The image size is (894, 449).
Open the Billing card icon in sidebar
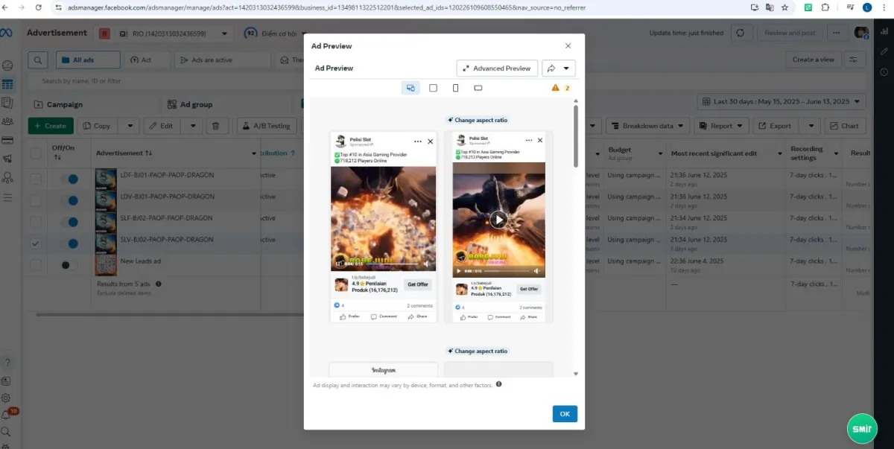pyautogui.click(x=7, y=140)
